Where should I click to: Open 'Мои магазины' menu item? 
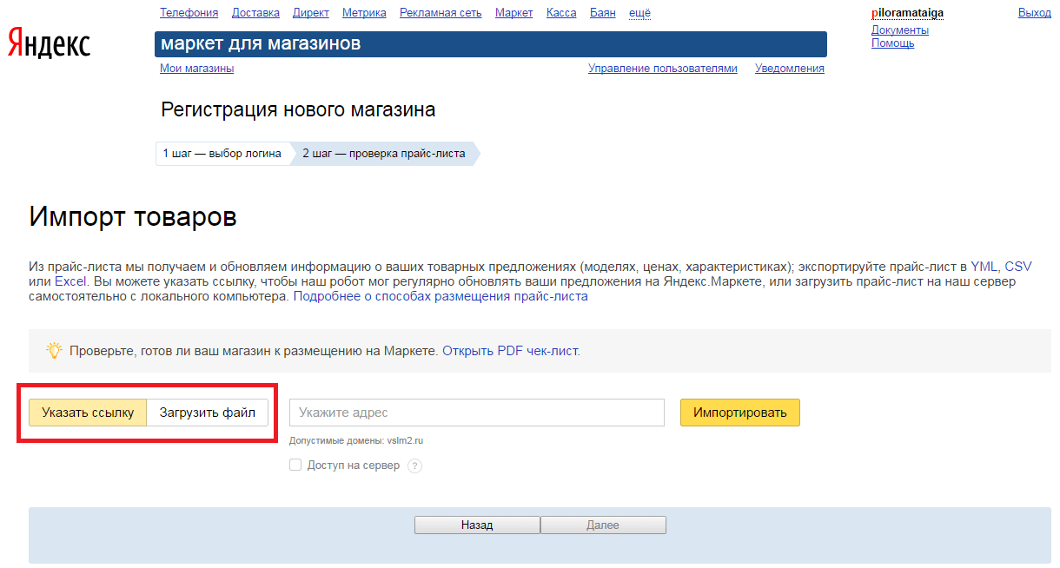pyautogui.click(x=196, y=69)
